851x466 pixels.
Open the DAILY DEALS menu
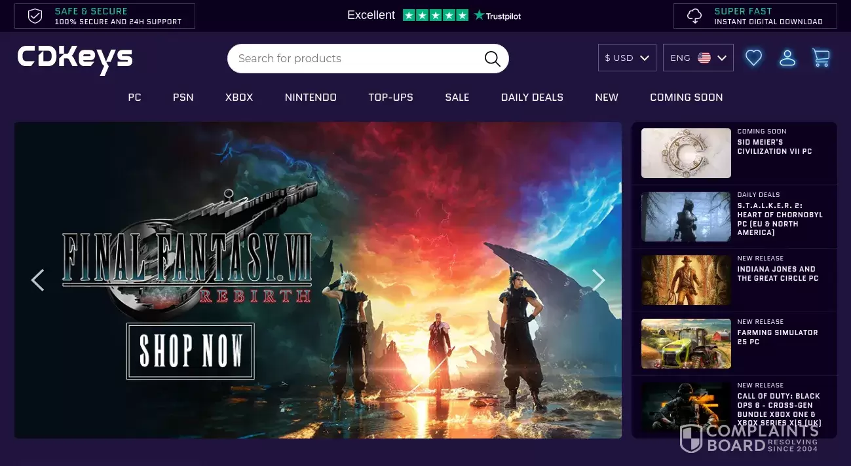click(532, 98)
